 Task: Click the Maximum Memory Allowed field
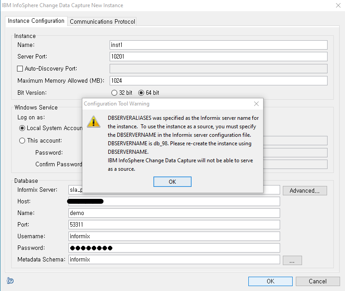218,80
